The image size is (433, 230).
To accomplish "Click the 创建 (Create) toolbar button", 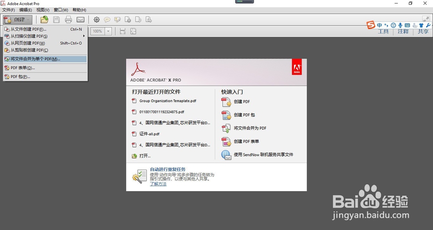I will tap(18, 19).
